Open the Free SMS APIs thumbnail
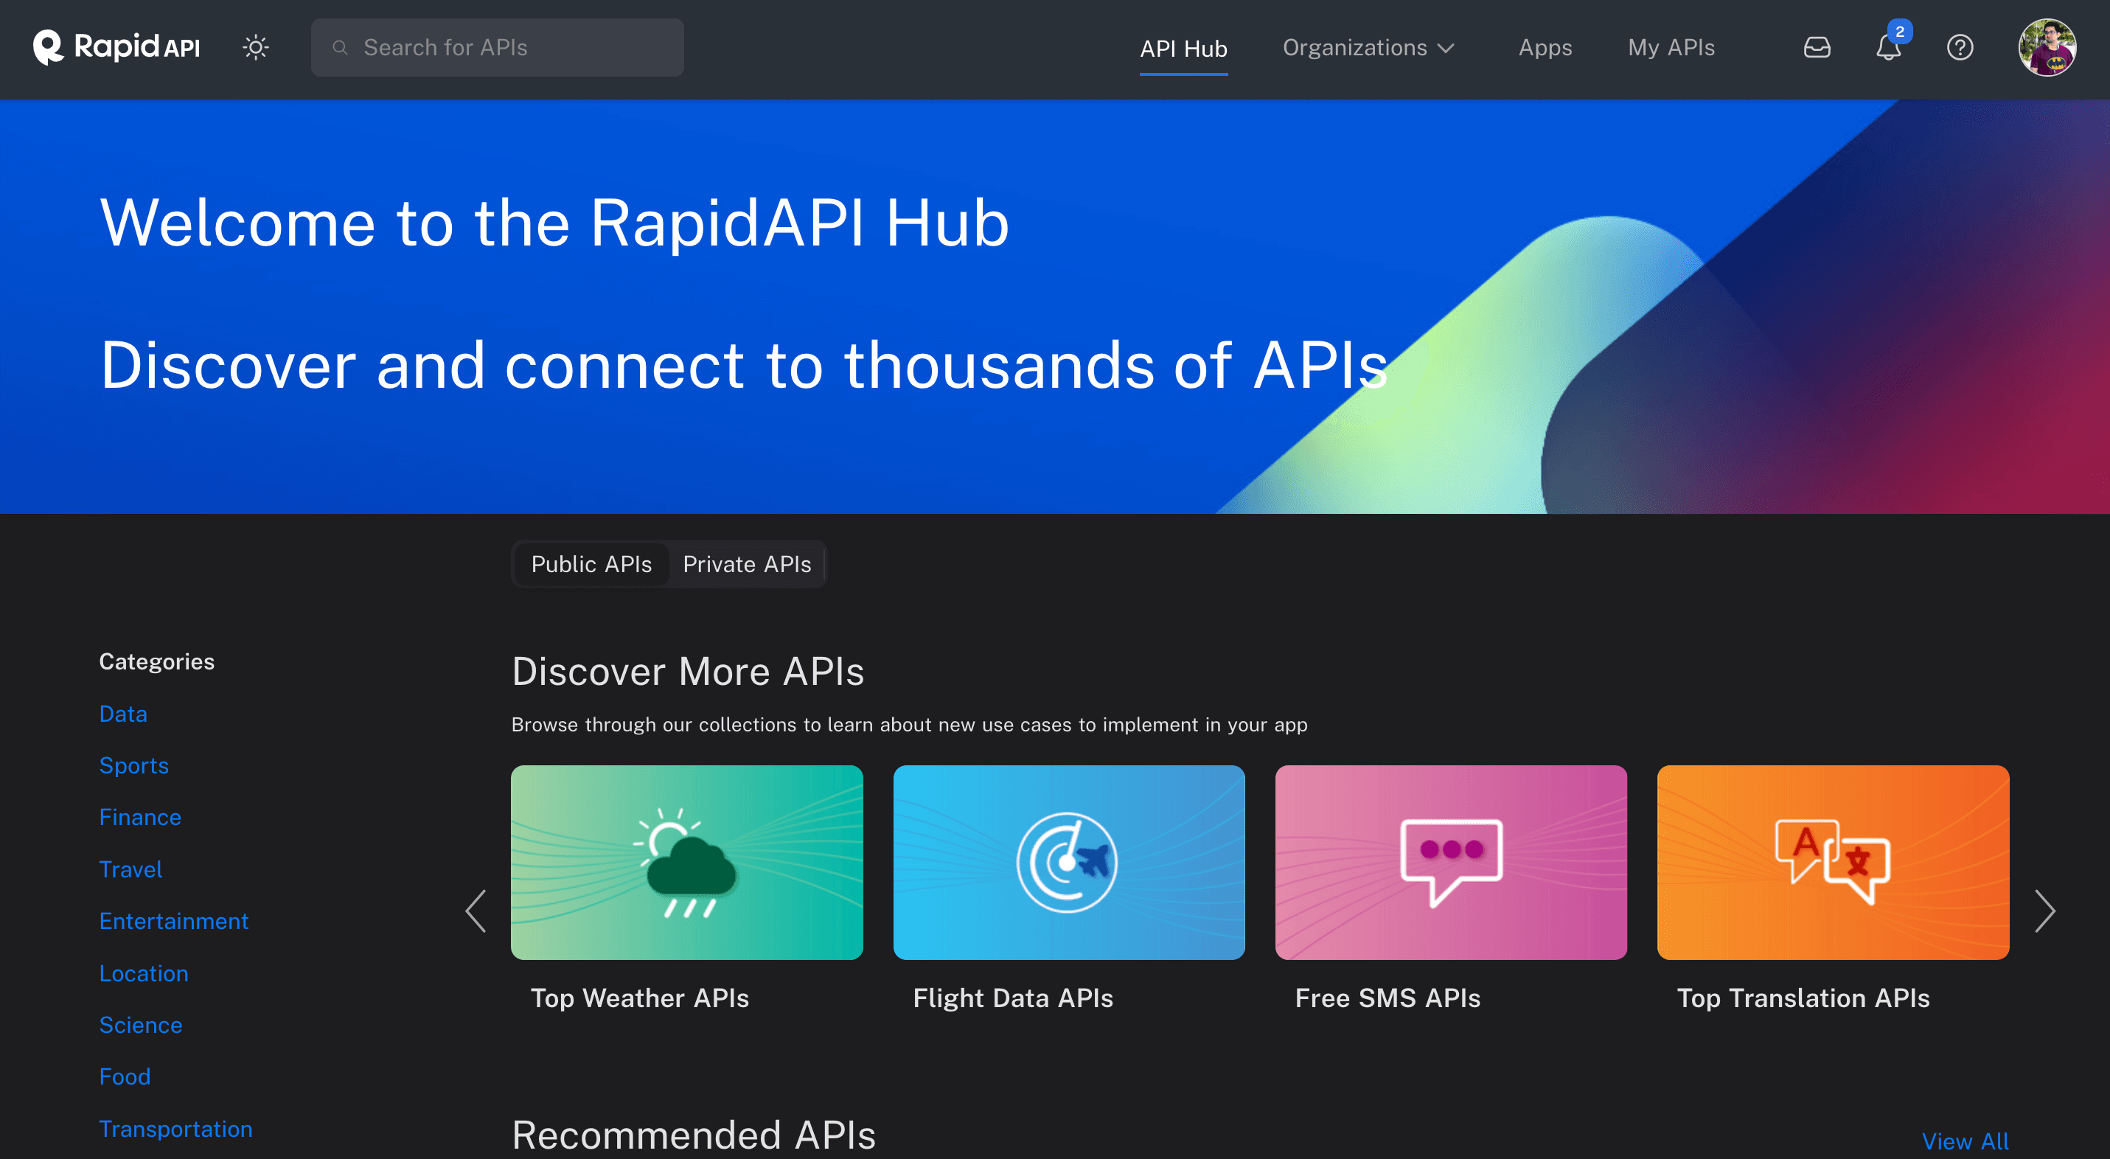Image resolution: width=2110 pixels, height=1159 pixels. 1451,862
